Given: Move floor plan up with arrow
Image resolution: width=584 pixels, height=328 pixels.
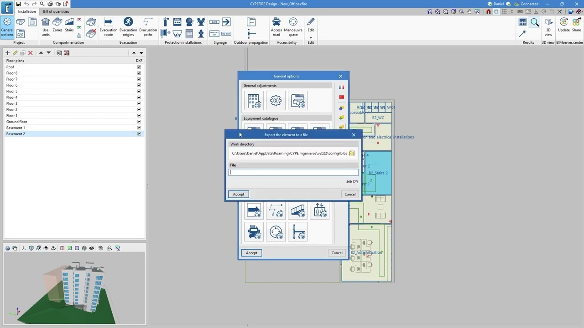Looking at the screenshot, I should click(x=41, y=53).
